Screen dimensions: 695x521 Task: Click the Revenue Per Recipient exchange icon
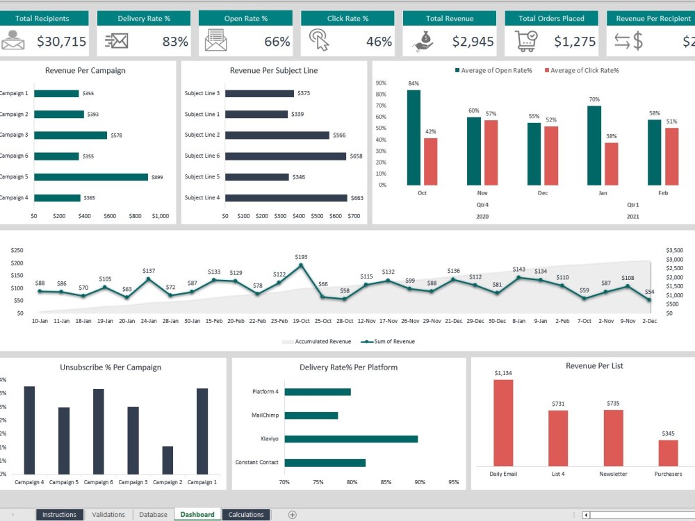click(628, 40)
